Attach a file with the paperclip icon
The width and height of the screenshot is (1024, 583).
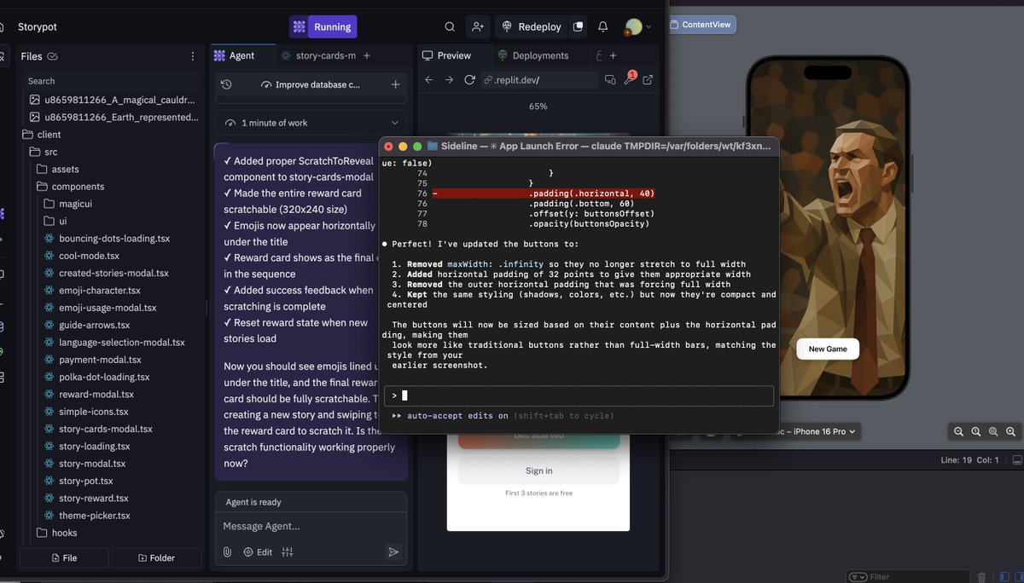coord(228,551)
